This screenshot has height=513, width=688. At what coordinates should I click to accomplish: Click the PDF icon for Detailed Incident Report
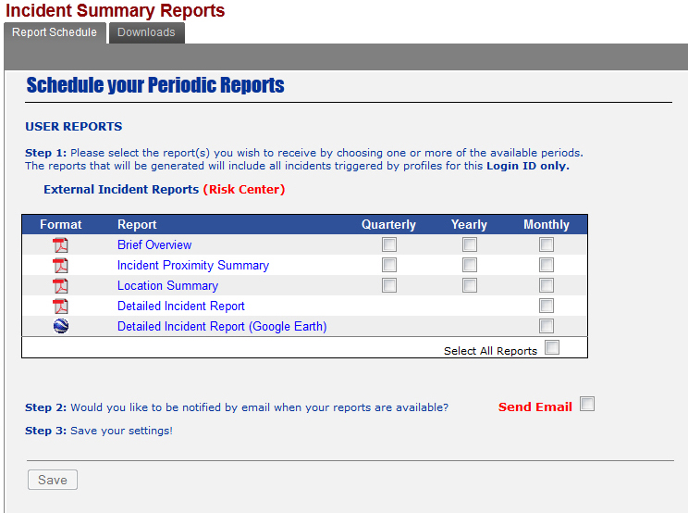(61, 307)
